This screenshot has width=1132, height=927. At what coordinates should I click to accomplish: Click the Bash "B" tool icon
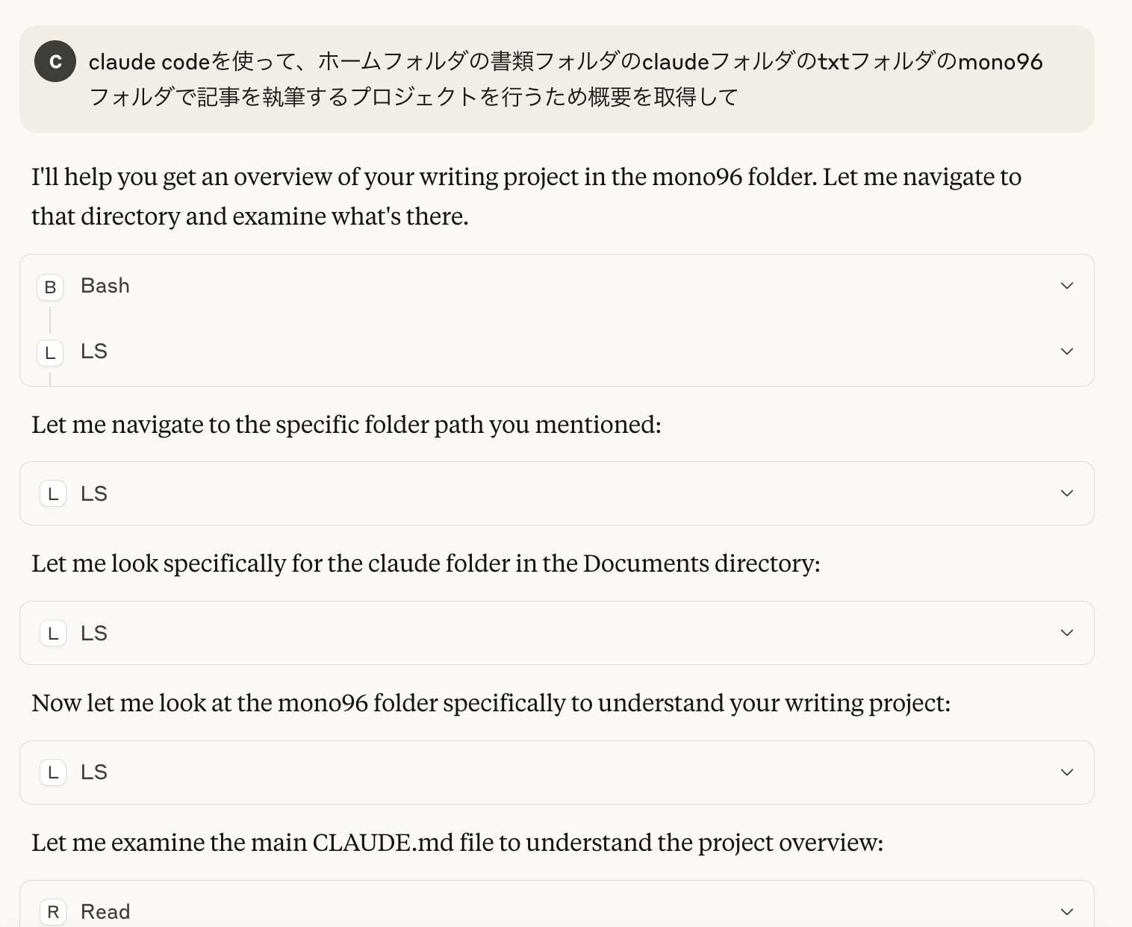click(50, 287)
